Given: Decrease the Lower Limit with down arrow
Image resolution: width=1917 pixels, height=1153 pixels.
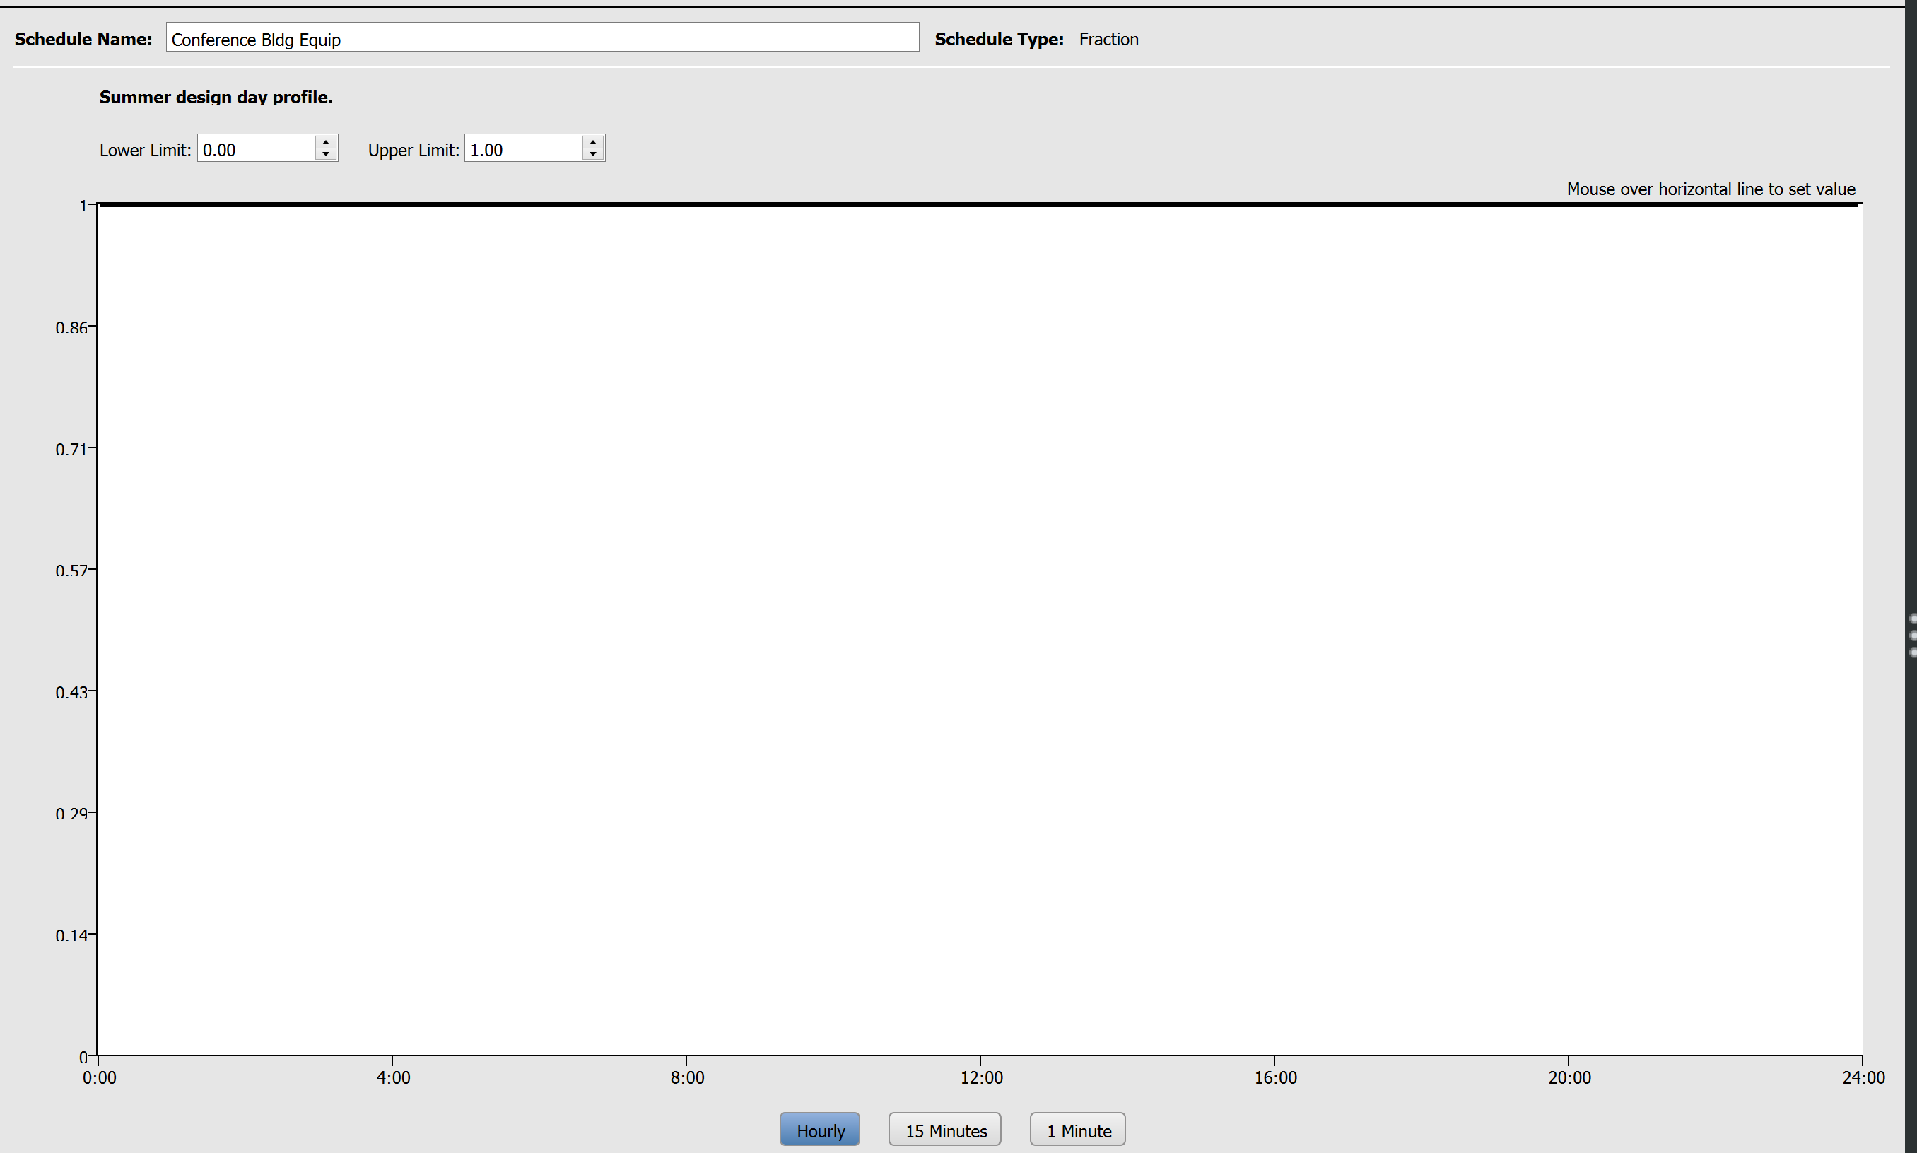Looking at the screenshot, I should click(327, 156).
